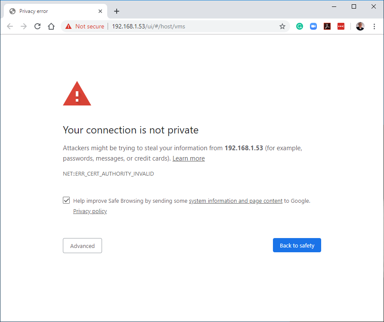Go to the home page icon
Viewport: 384px width, 322px height.
pyautogui.click(x=51, y=26)
